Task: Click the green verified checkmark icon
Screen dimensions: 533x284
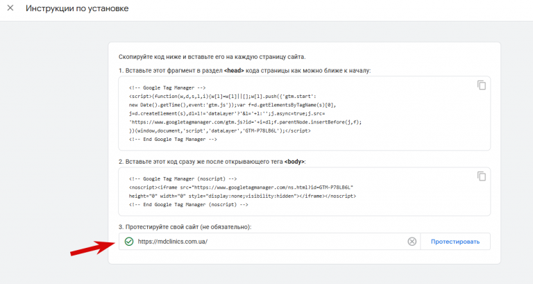Action: click(129, 242)
